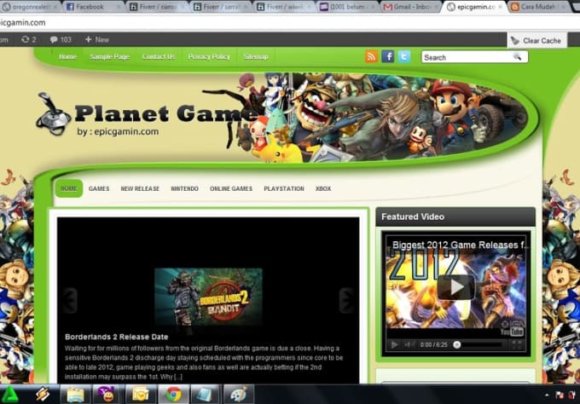Switch to the first Fiverr browser tab
The height and width of the screenshot is (404, 580).
point(156,7)
